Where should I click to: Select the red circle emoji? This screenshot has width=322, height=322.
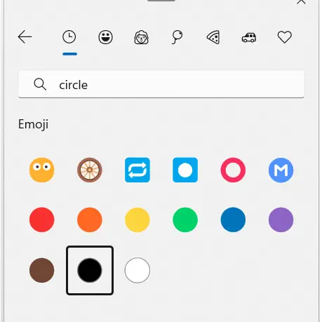point(42,220)
